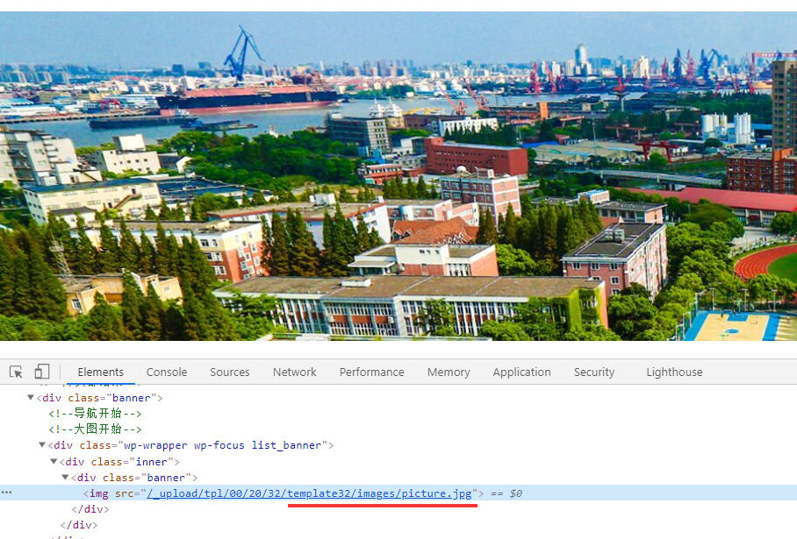Image resolution: width=797 pixels, height=539 pixels.
Task: Open the Application tab
Action: 521,372
